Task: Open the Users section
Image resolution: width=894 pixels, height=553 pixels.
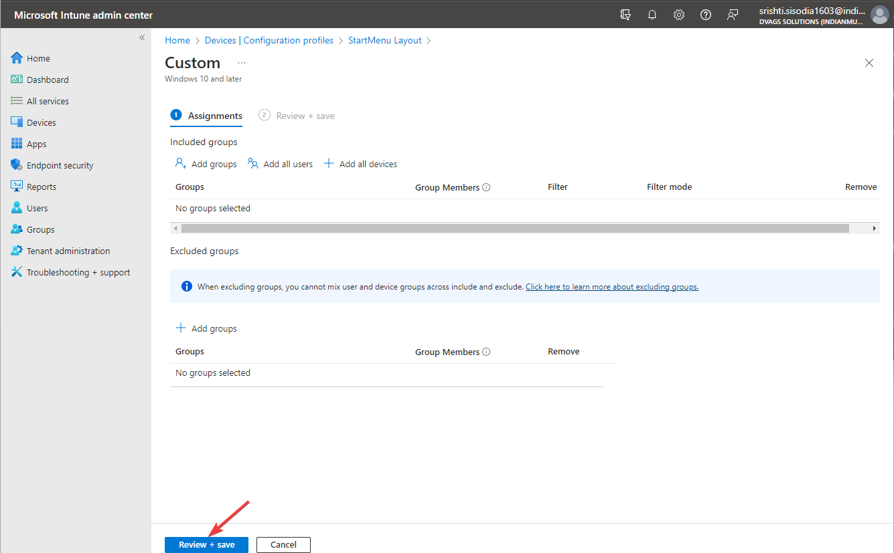Action: tap(38, 207)
